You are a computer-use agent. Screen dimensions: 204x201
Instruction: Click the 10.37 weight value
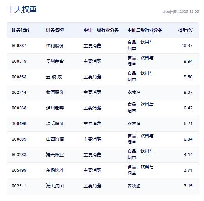187,46
